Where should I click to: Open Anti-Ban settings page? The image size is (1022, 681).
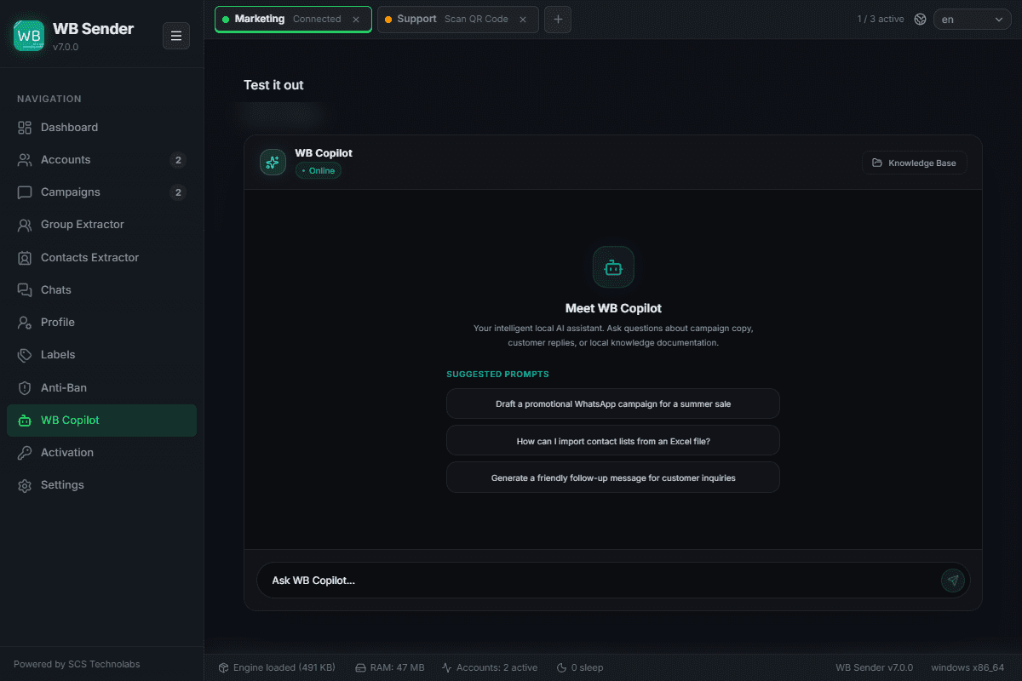point(101,388)
